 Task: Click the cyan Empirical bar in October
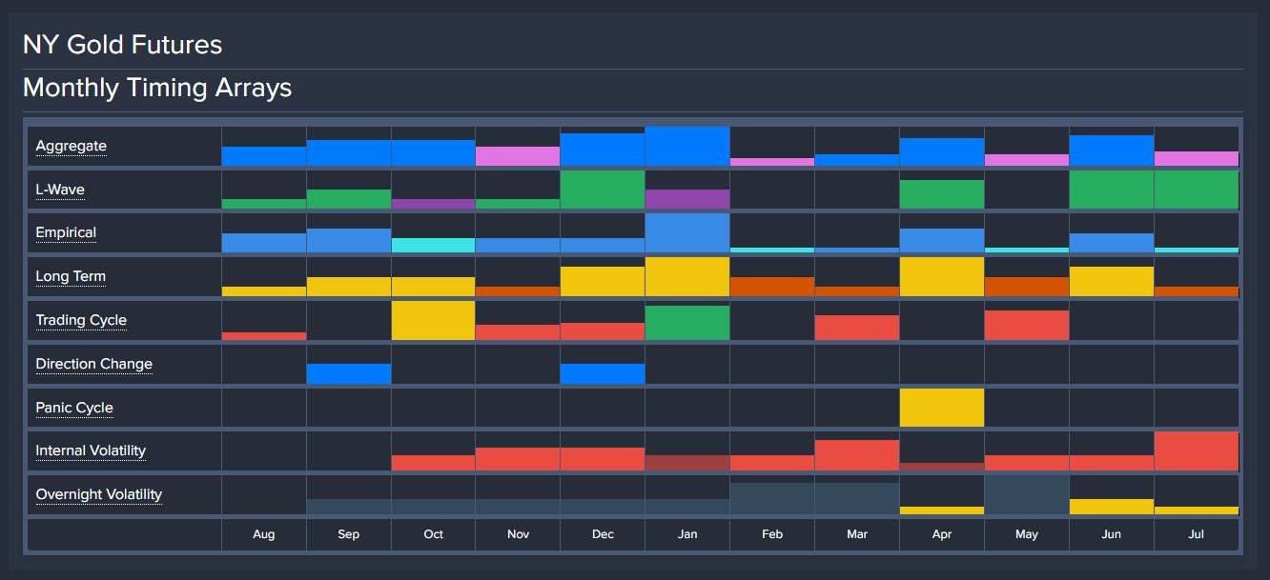[x=433, y=246]
